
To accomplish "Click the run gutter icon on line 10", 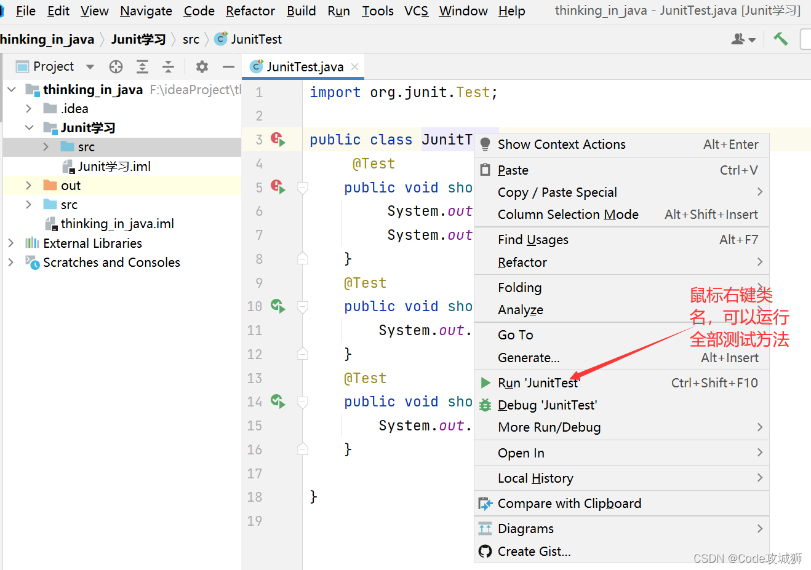I will tap(278, 306).
